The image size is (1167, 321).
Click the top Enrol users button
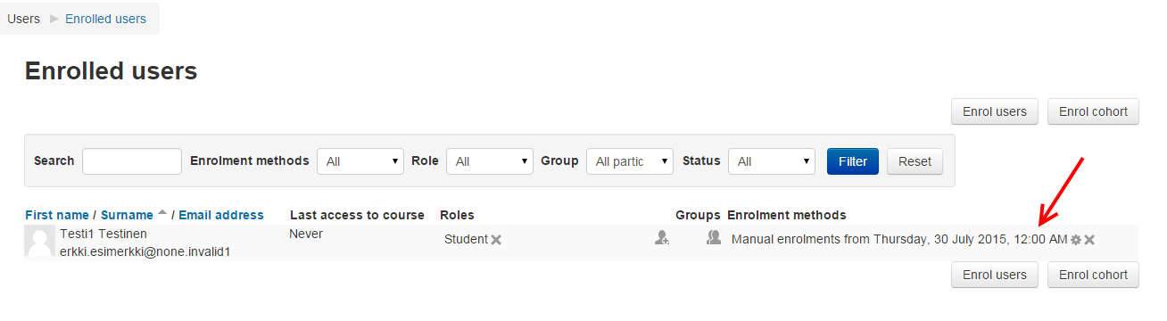click(995, 111)
